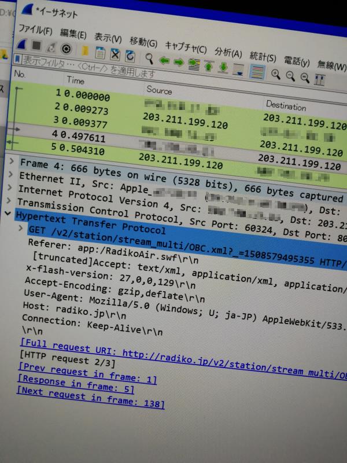Open the 統計(S) menu
Screen dimensions: 347x463
263,56
